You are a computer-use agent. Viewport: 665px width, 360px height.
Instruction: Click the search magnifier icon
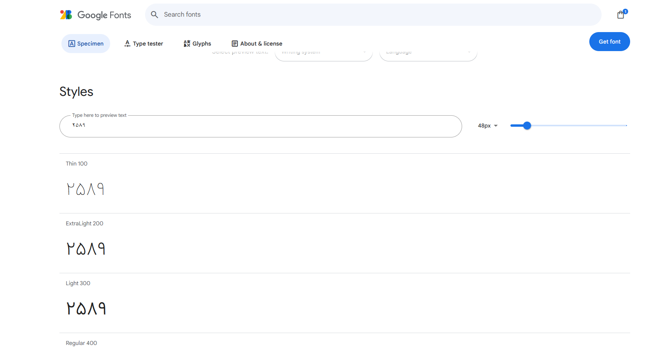155,15
